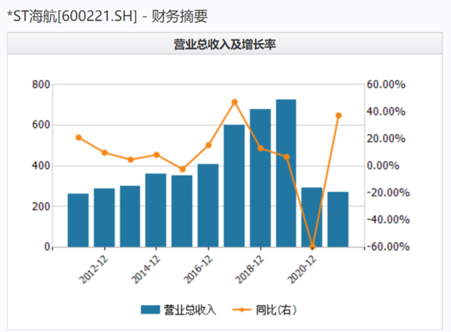Toggle the 营业总收入 legend entry

178,310
